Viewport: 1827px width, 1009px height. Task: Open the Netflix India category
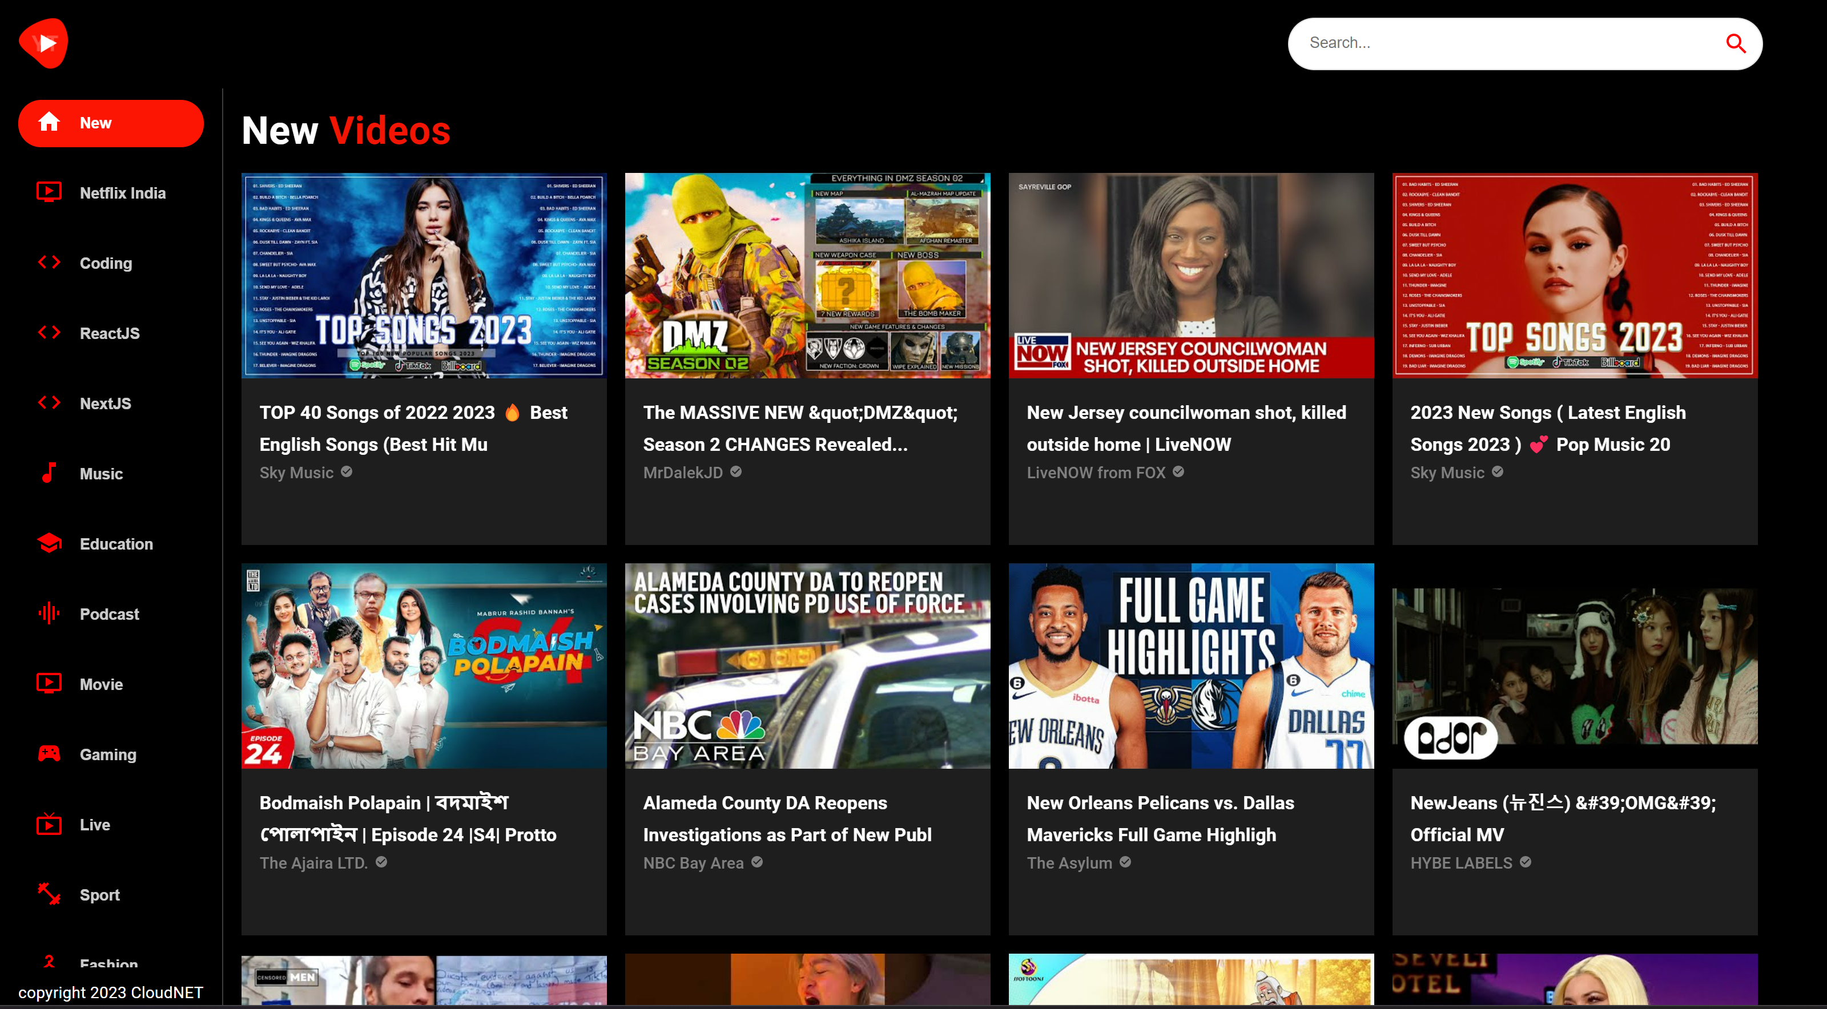(122, 193)
